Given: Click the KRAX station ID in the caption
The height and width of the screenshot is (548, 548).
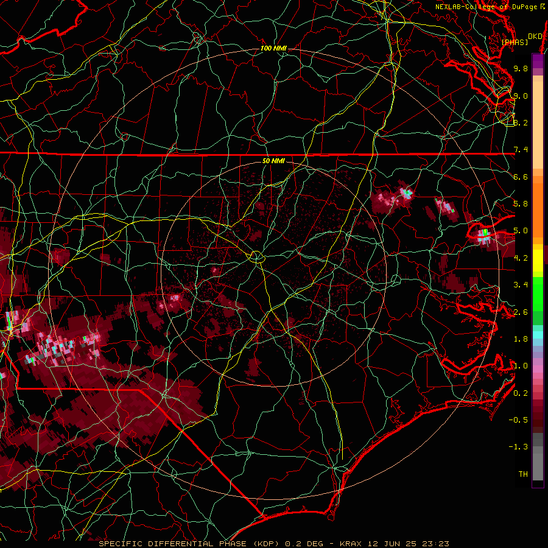Looking at the screenshot, I should 352,544.
